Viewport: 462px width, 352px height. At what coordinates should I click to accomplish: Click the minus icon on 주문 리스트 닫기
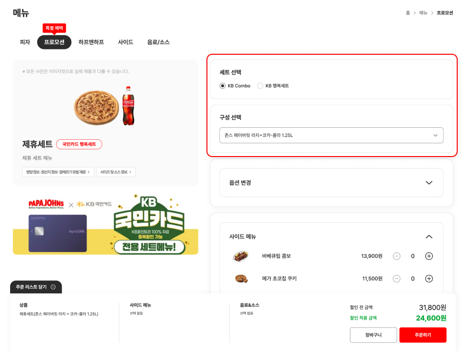pyautogui.click(x=53, y=287)
